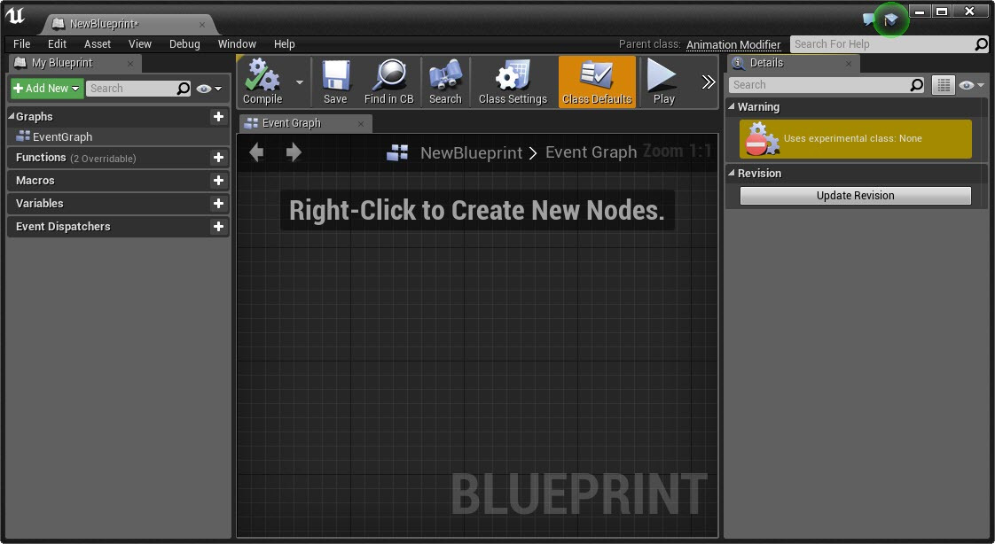Click inside the Search For Help field
Viewport: 995px width, 544px height.
pyautogui.click(x=878, y=43)
